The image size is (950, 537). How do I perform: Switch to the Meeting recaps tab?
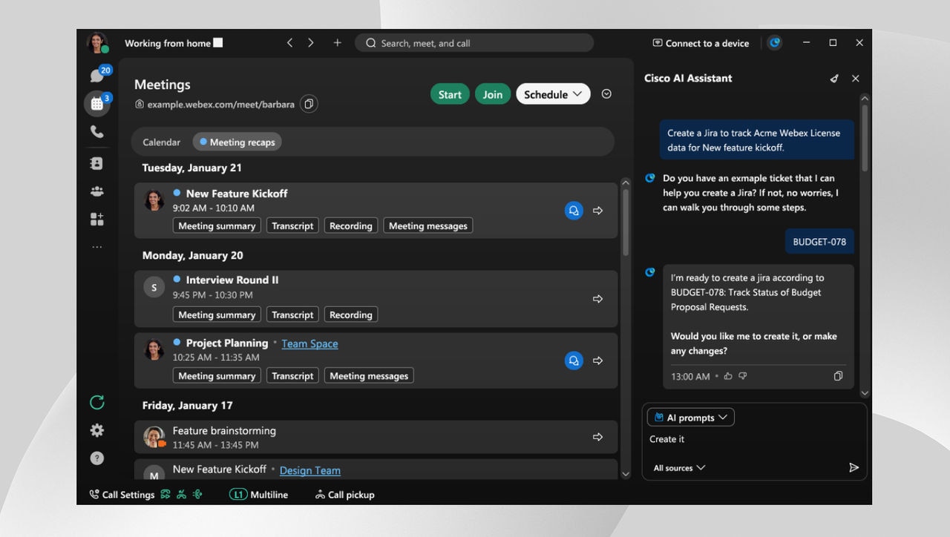[x=237, y=142]
